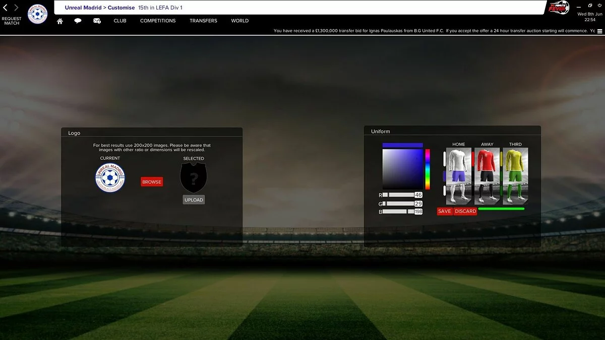Select the home shirt white color swatch

[444, 159]
